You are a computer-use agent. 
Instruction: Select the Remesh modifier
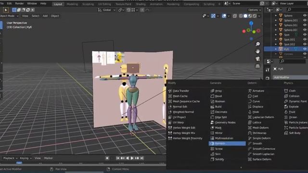(x=227, y=144)
